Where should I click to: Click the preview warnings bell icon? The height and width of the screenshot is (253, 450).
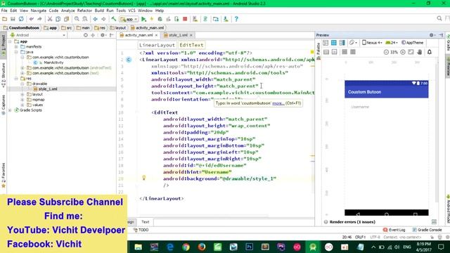[430, 52]
